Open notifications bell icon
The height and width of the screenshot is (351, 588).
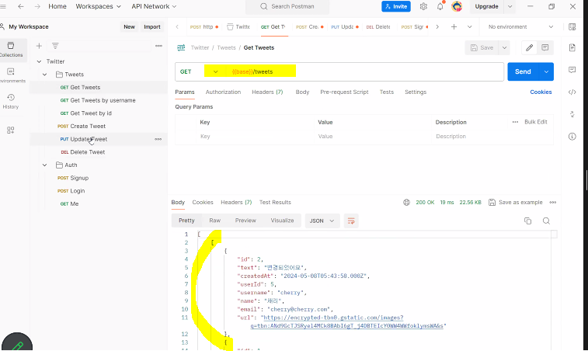pos(440,6)
